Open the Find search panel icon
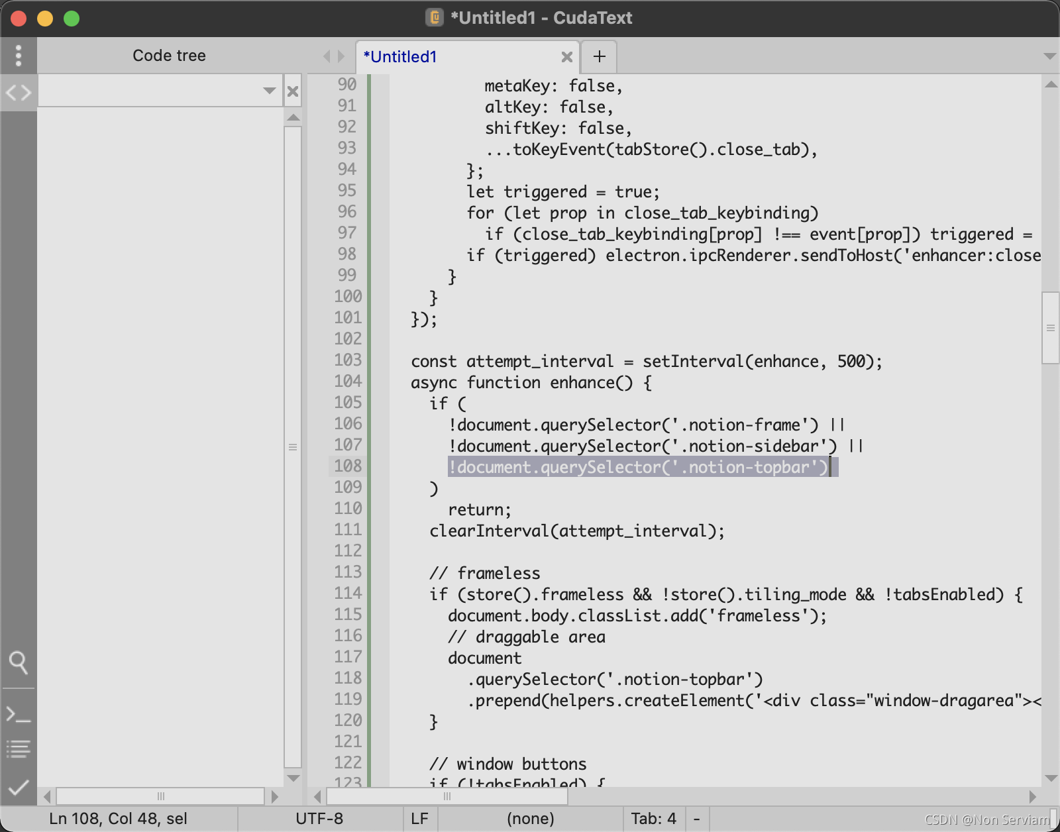The width and height of the screenshot is (1060, 832). click(x=19, y=662)
